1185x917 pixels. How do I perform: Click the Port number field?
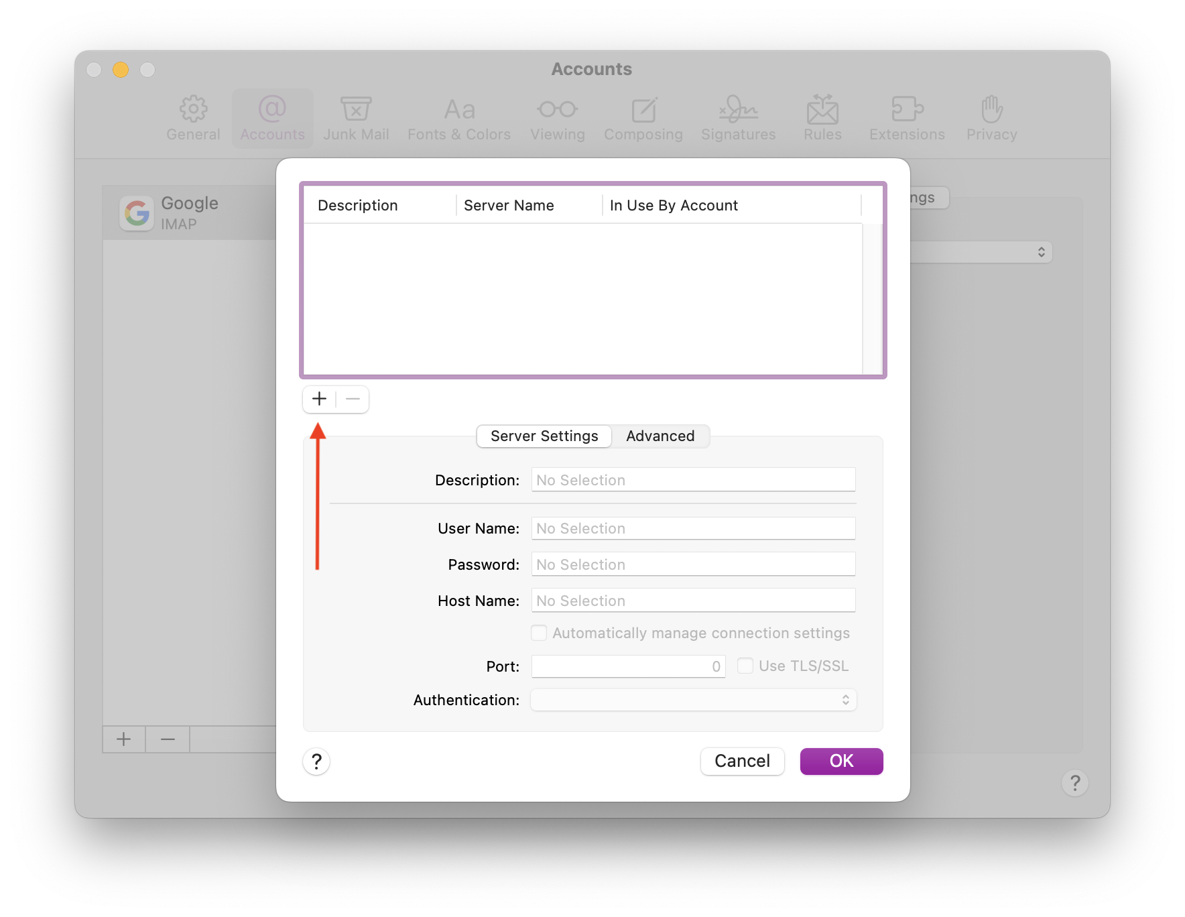click(629, 666)
